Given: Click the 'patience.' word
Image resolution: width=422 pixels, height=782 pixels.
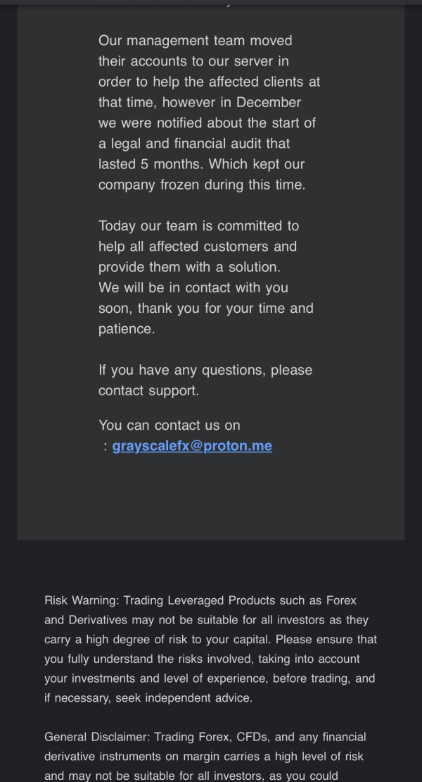Looking at the screenshot, I should coord(127,329).
